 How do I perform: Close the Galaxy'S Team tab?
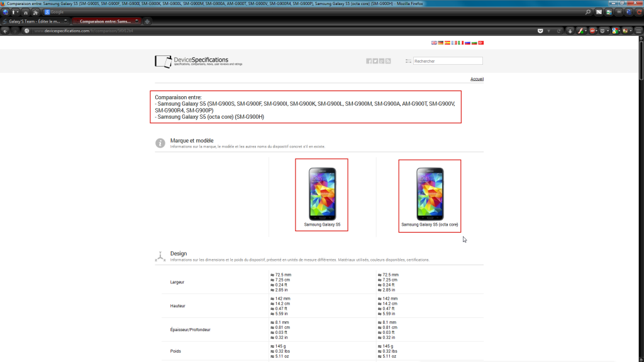coord(65,21)
